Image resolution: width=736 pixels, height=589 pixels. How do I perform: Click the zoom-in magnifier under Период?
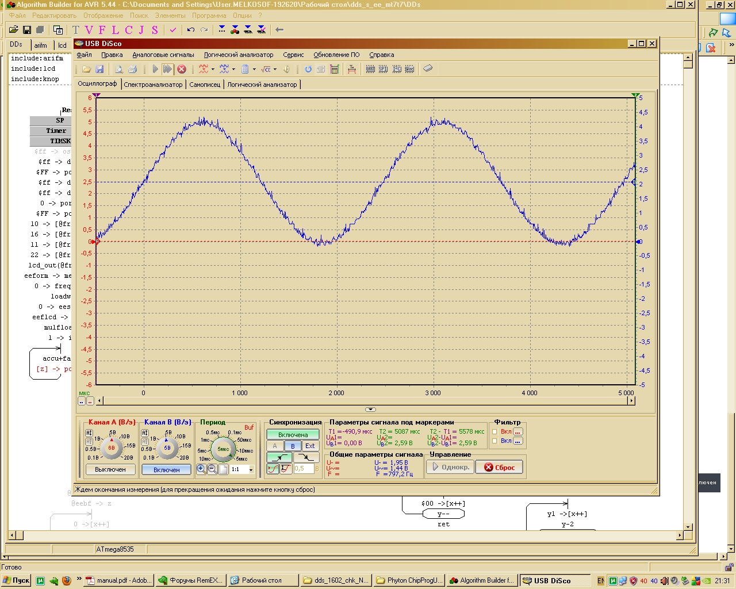201,469
